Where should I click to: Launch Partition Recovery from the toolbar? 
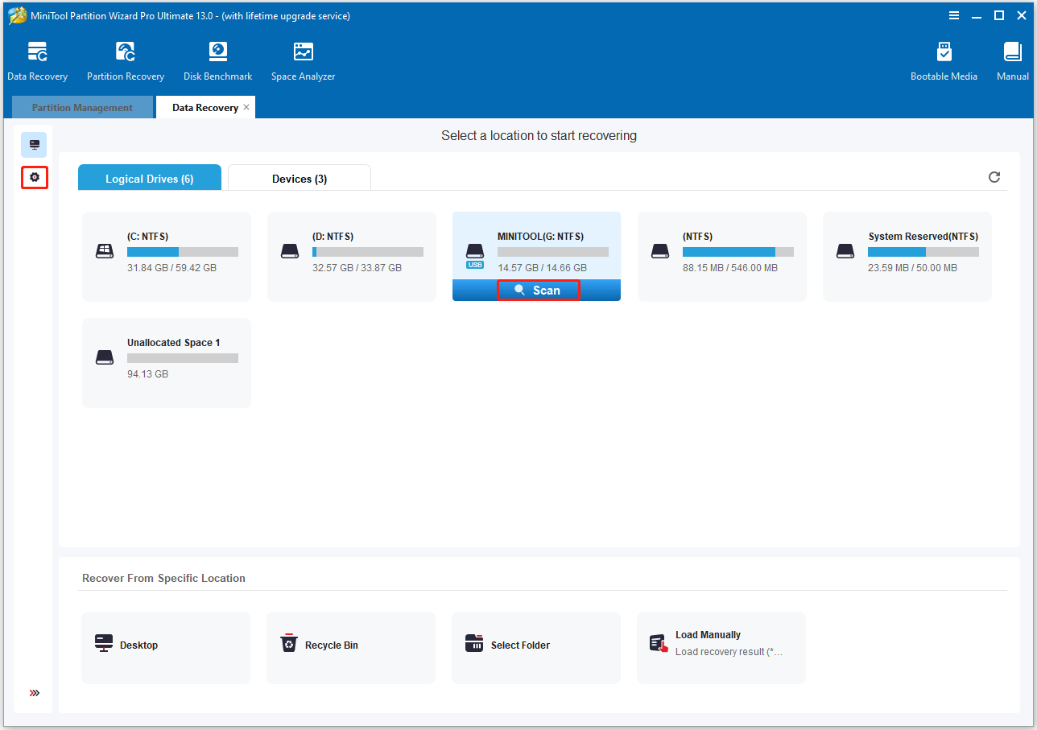click(126, 61)
